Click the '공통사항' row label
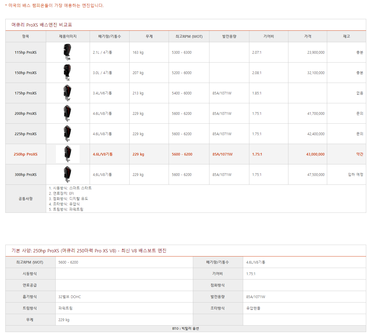The height and width of the screenshot is (335, 368). (x=26, y=199)
